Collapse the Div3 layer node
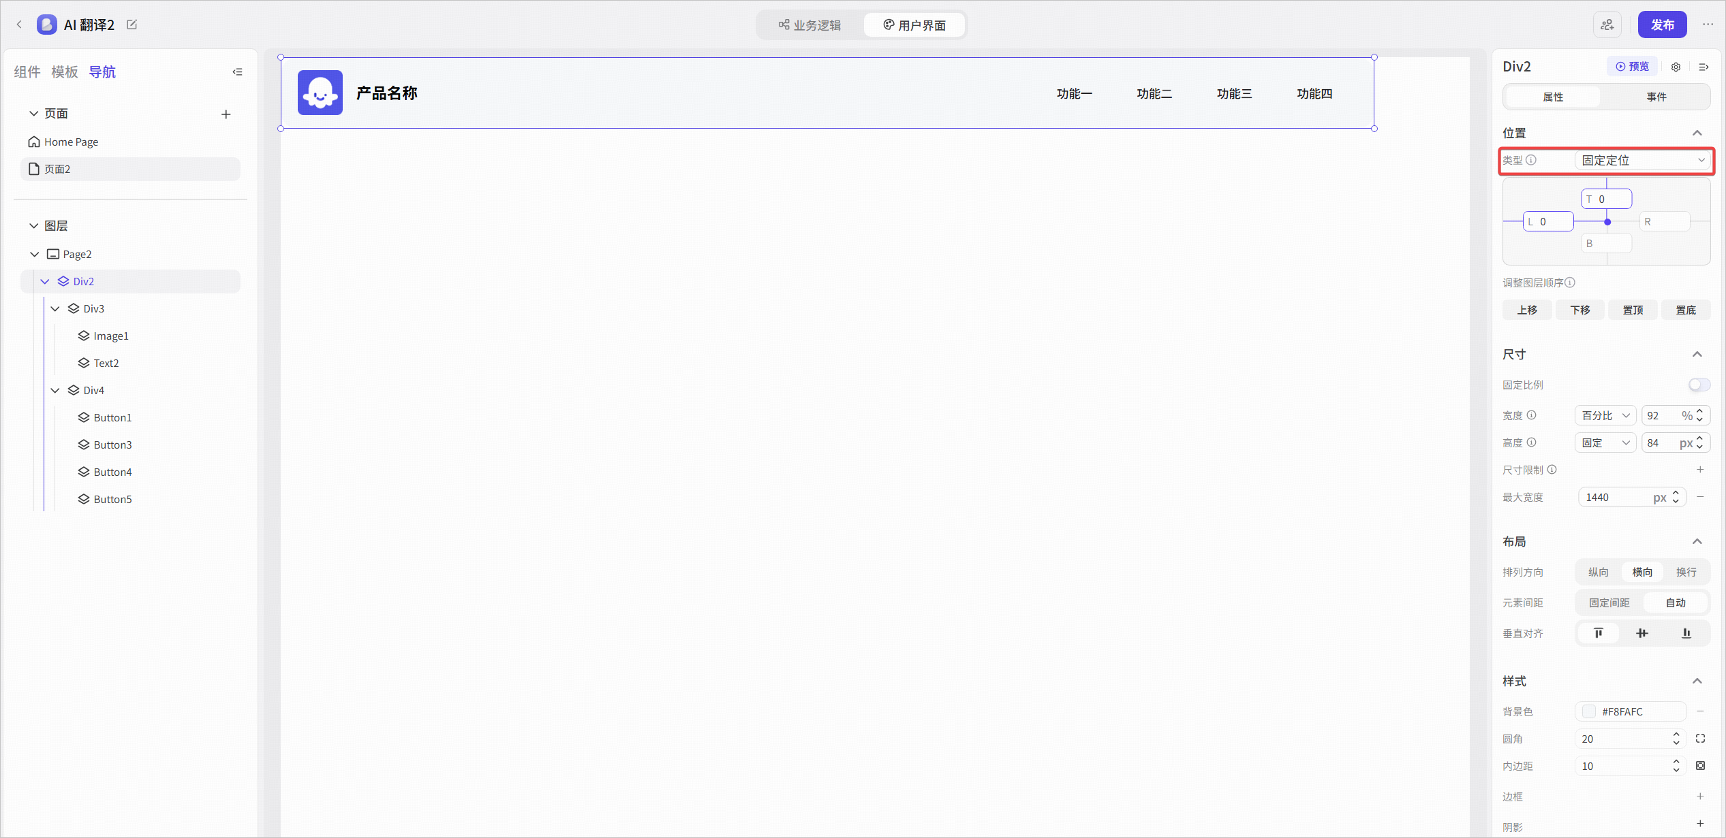 55,308
